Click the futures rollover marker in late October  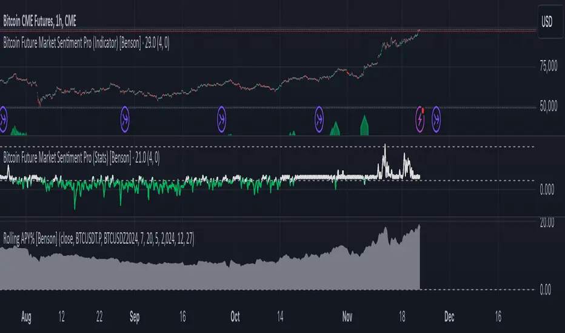coord(319,119)
